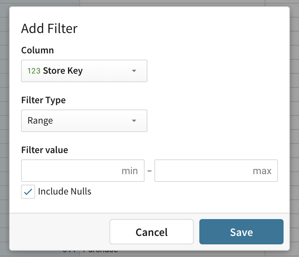Click the Include Nulls label text
The image size is (299, 257).
point(65,191)
